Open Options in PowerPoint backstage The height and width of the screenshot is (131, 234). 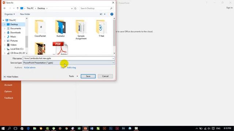click(8, 91)
